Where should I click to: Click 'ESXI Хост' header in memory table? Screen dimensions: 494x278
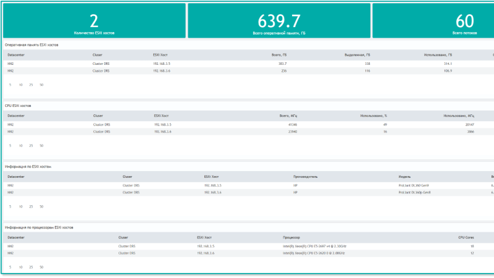tap(161, 55)
